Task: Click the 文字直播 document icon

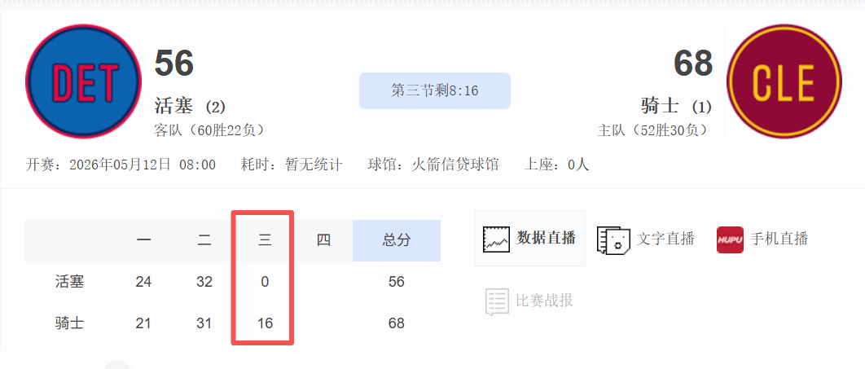Action: 613,239
